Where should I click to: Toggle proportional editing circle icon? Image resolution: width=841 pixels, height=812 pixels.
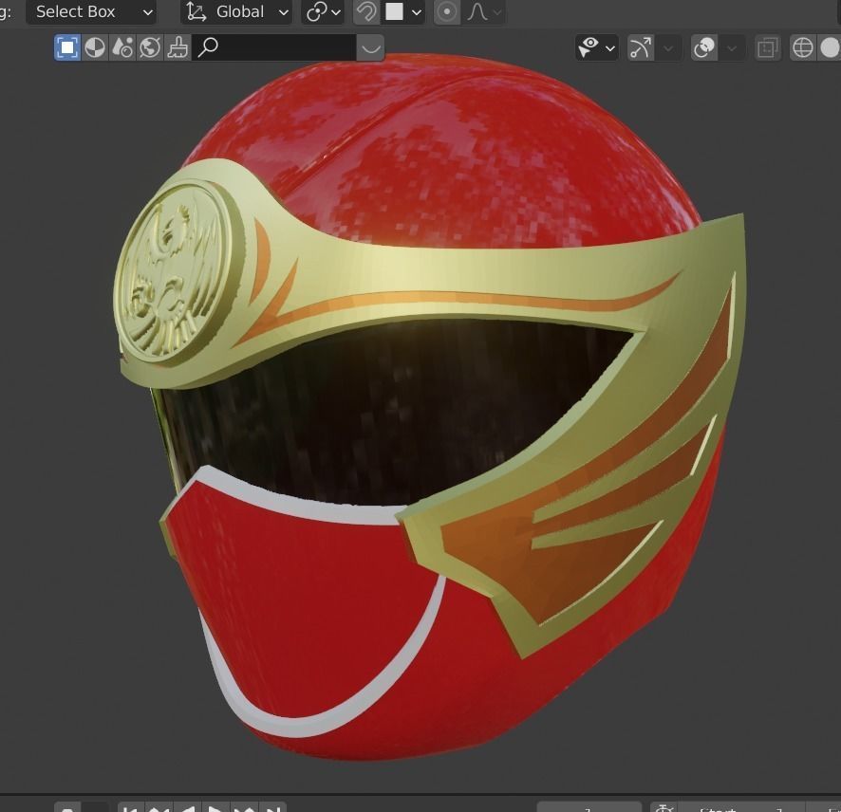coord(447,11)
